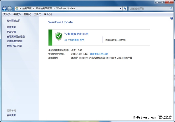The height and width of the screenshot is (122, 175).
Task: Open 更改设置 in the sidebar
Action: (11, 32)
